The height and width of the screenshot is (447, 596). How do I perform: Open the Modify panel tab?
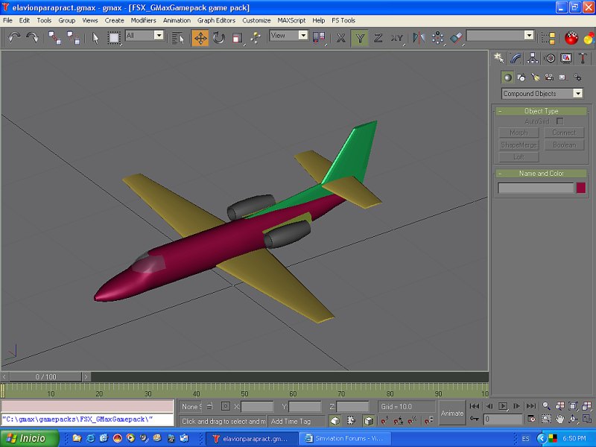coord(515,58)
